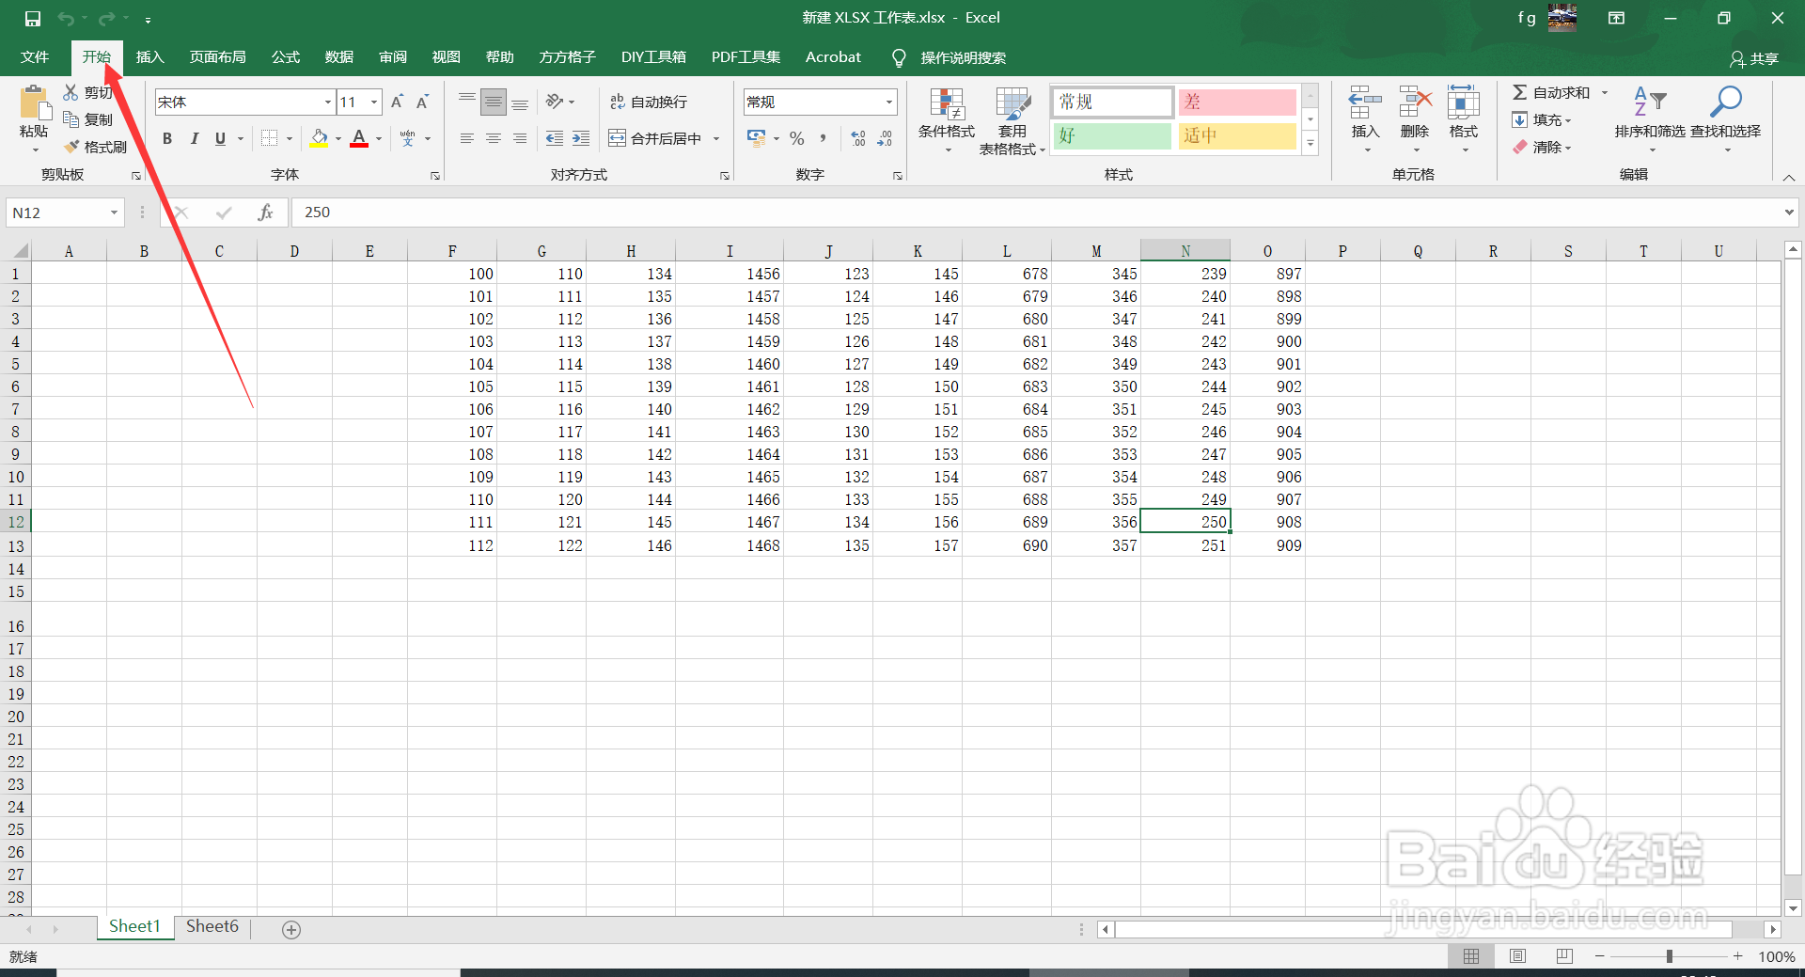Image resolution: width=1805 pixels, height=977 pixels.
Task: Apply percent style format
Action: [797, 138]
